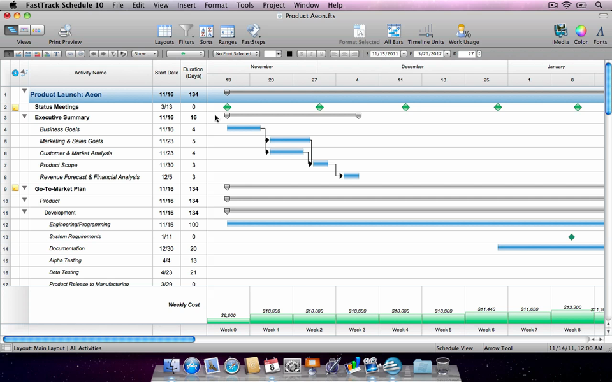This screenshot has height=382, width=612.
Task: Open the iMedia browser icon
Action: tap(560, 31)
